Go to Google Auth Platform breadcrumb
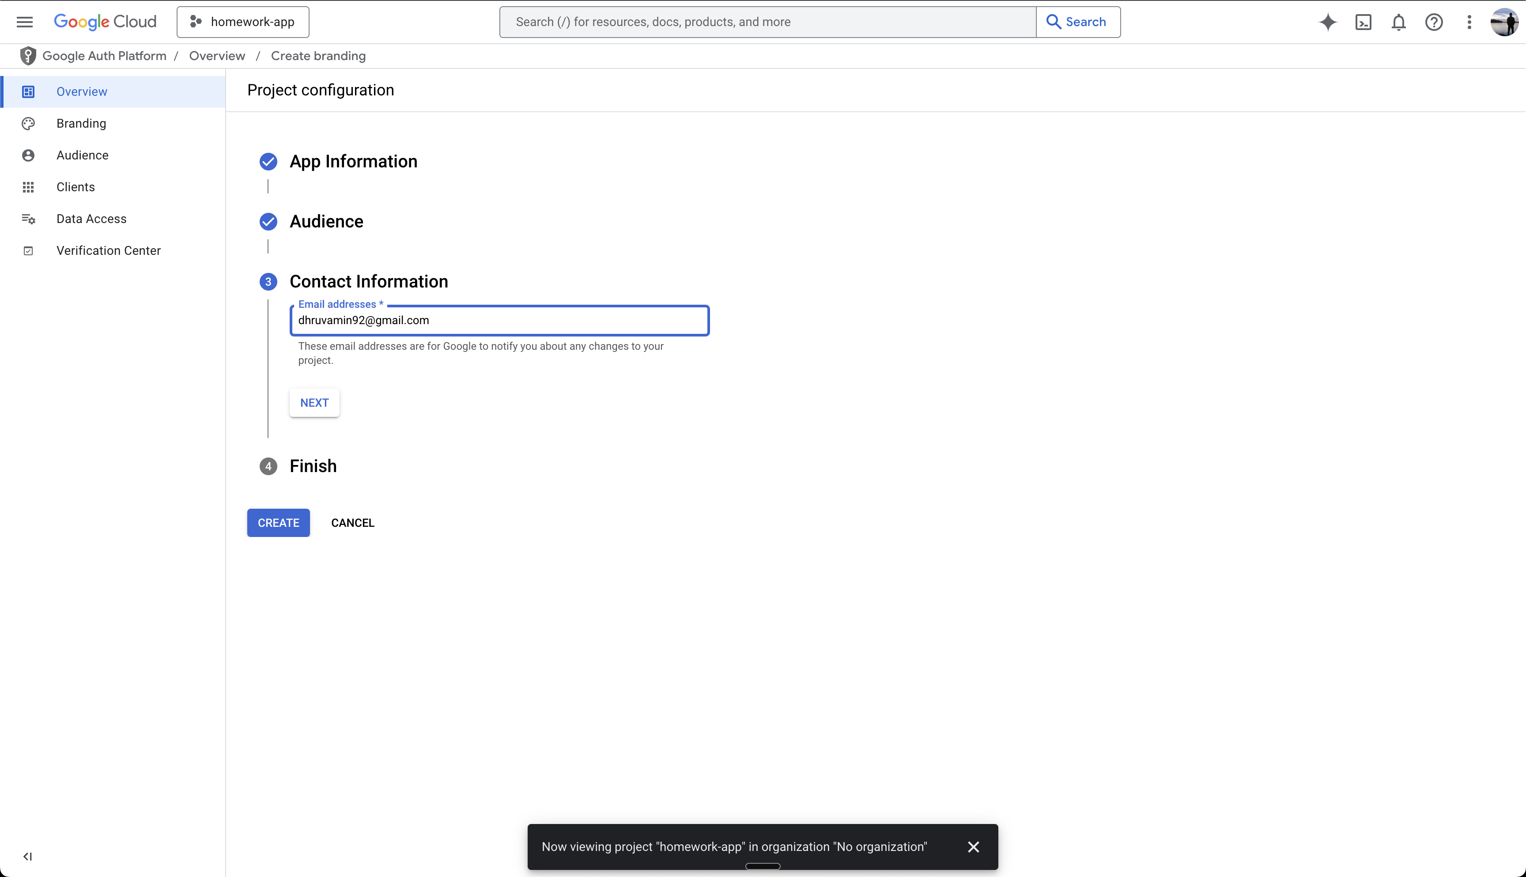The height and width of the screenshot is (877, 1526). point(104,56)
